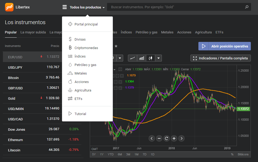Open timeframe dropdown arrow beside chart buttons
The image size is (258, 162).
[x=120, y=58]
